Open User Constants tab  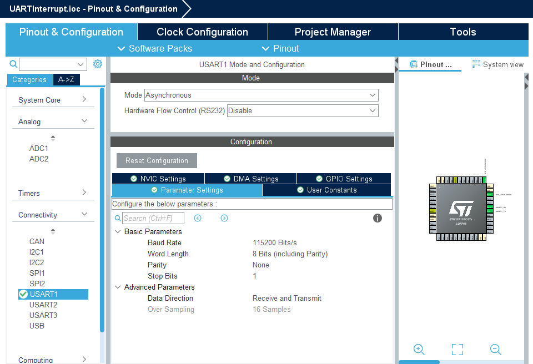326,190
